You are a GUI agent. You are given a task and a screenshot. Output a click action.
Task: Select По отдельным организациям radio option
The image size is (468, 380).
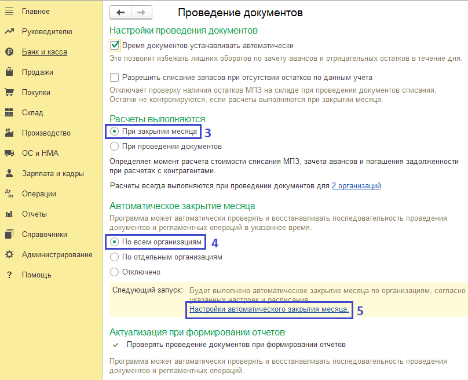[x=115, y=257]
